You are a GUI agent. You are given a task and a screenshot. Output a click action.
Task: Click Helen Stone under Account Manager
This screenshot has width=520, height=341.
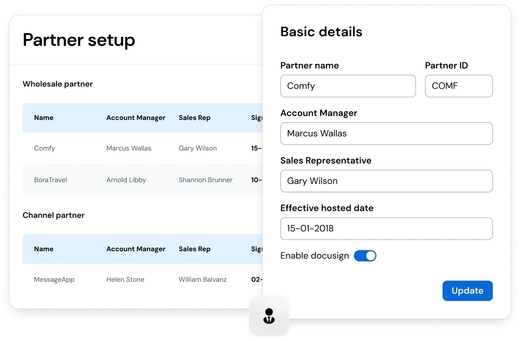[x=125, y=280]
